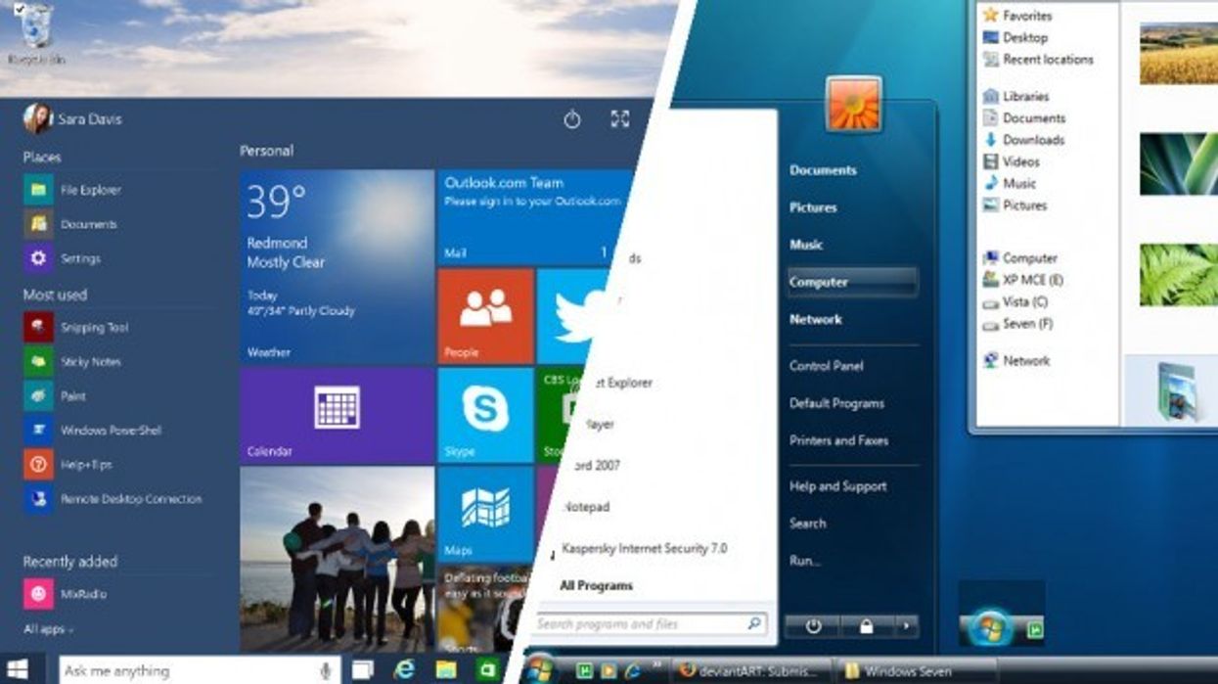Open Windows PowerShell
The height and width of the screenshot is (684, 1218).
(110, 431)
